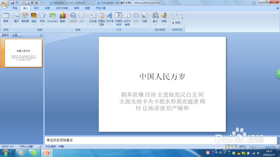The width and height of the screenshot is (280, 157).
Task: Open the 视图 ribbon tab
Action: click(87, 8)
